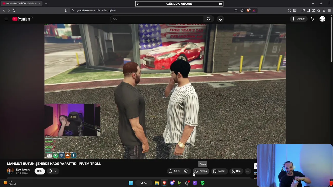Open the Ebonivon channel name link
This screenshot has height=187, width=333.
click(22, 170)
